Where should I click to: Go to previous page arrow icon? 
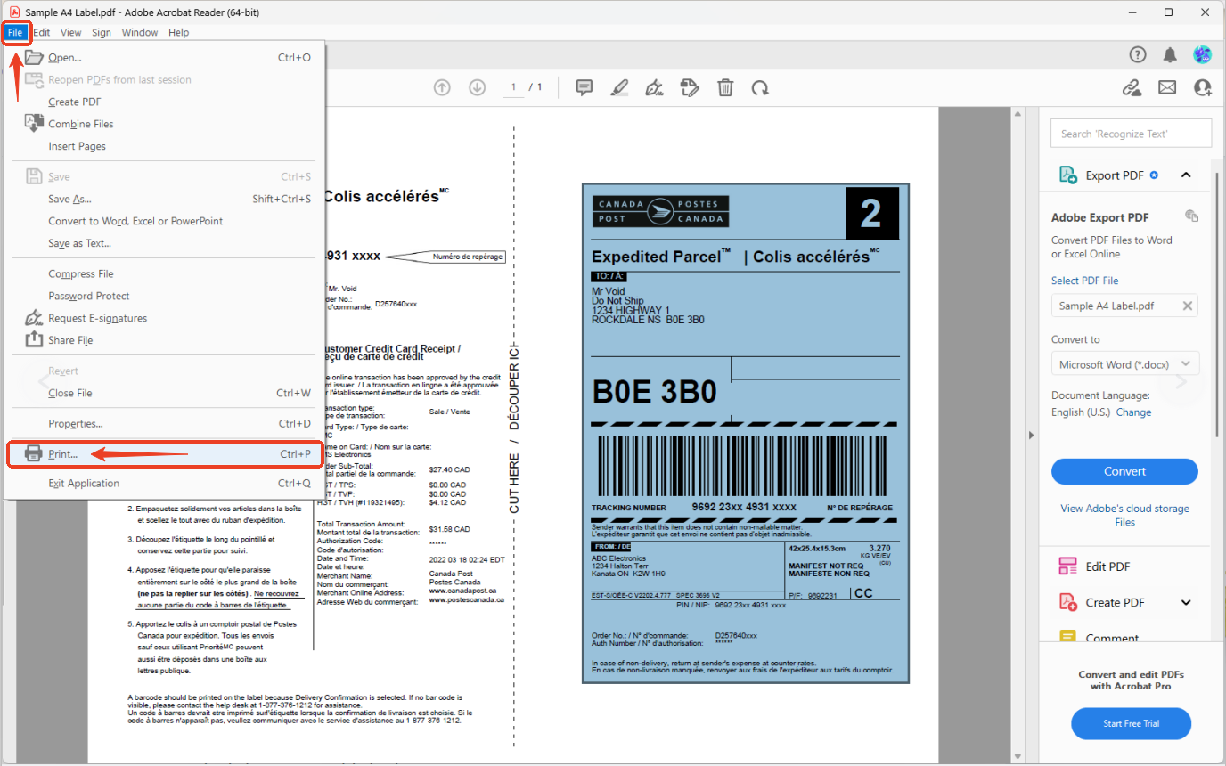(442, 87)
